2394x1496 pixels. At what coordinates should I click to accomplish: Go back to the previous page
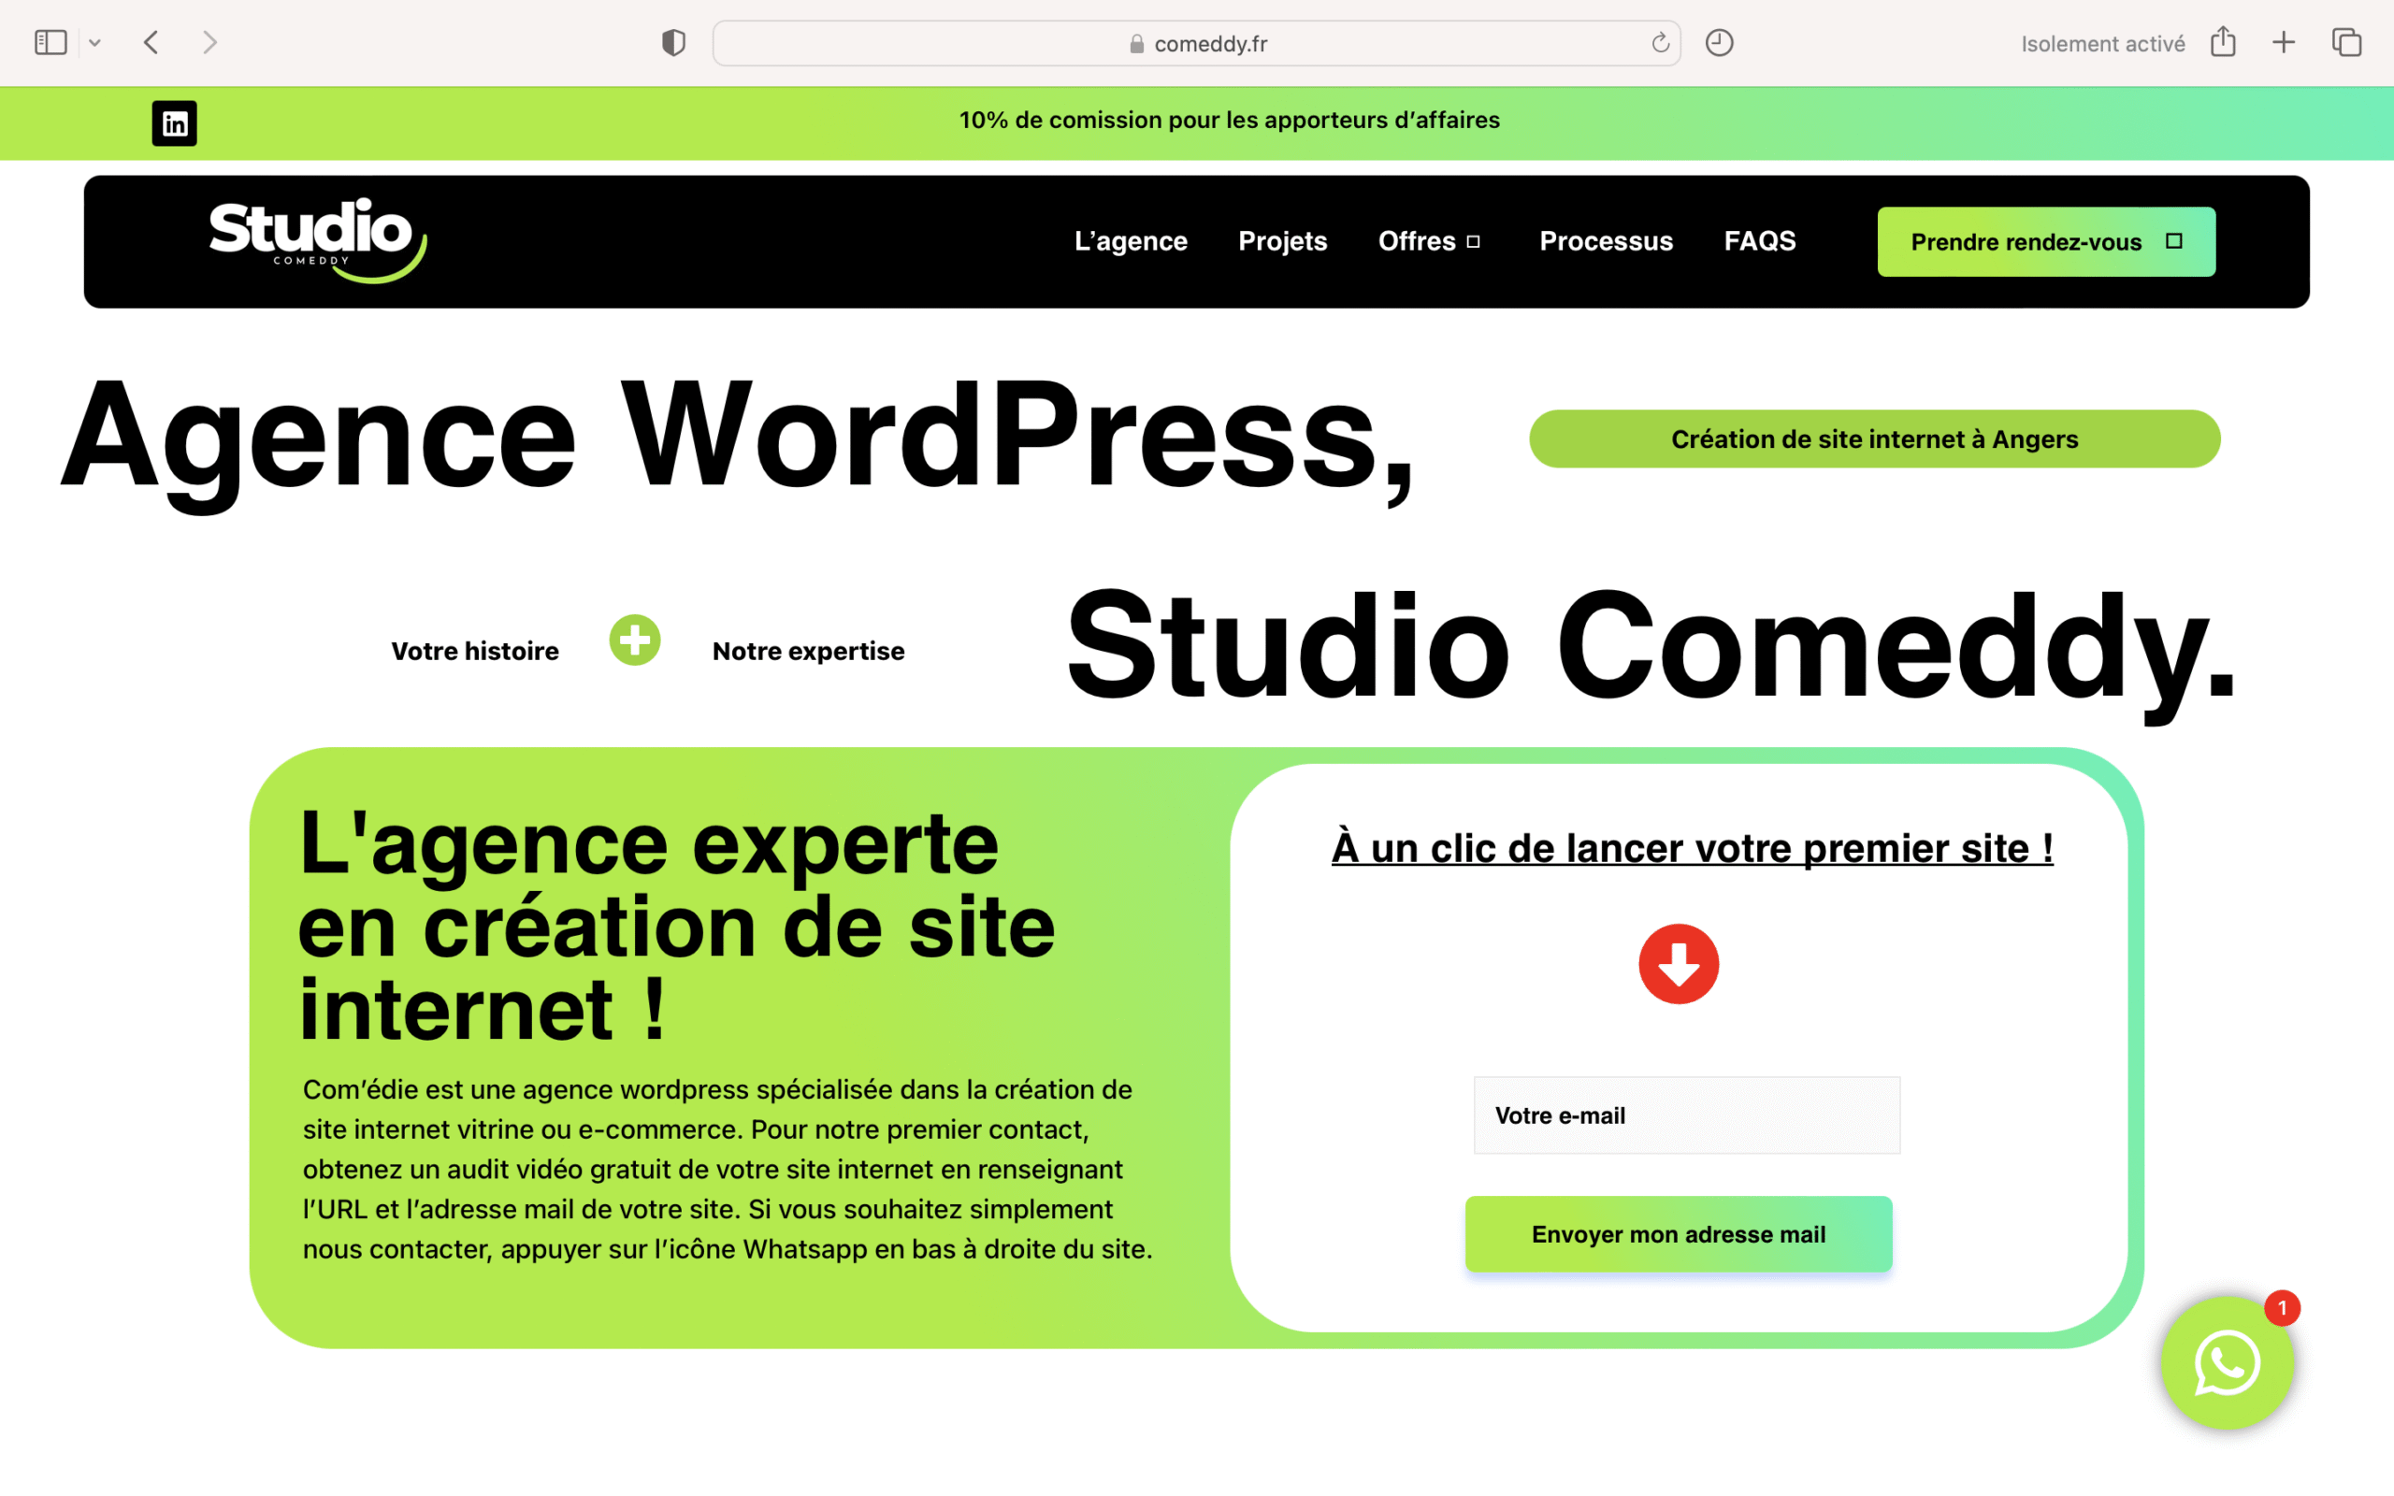pos(151,43)
